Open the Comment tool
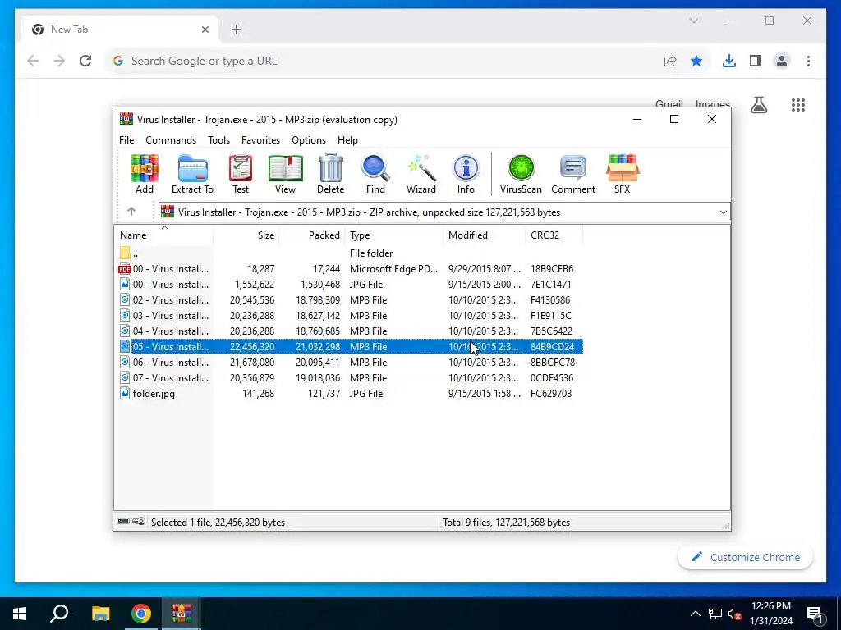This screenshot has width=841, height=630. [x=572, y=174]
